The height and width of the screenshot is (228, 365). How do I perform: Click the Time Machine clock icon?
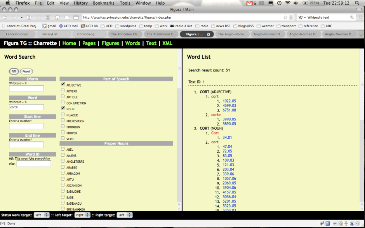tap(279, 3)
